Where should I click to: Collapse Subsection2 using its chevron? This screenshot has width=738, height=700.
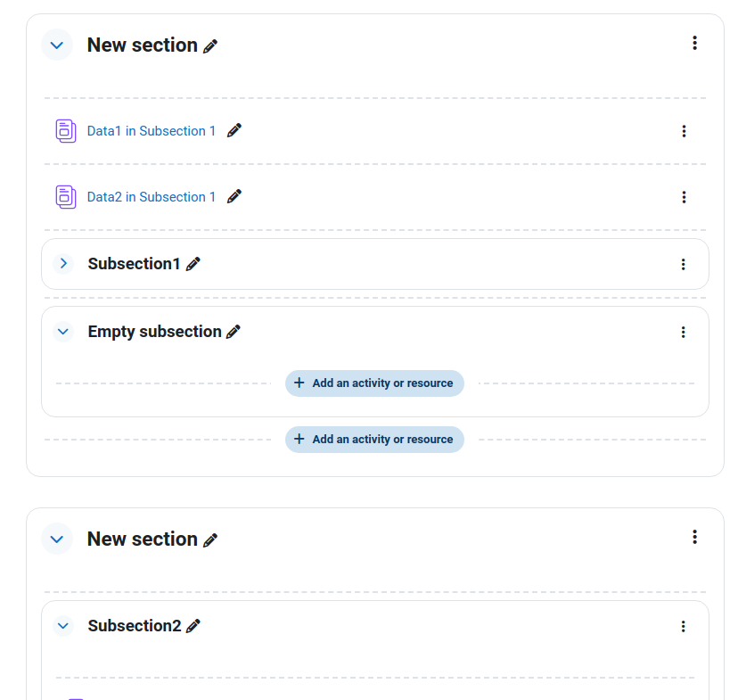[x=63, y=626]
